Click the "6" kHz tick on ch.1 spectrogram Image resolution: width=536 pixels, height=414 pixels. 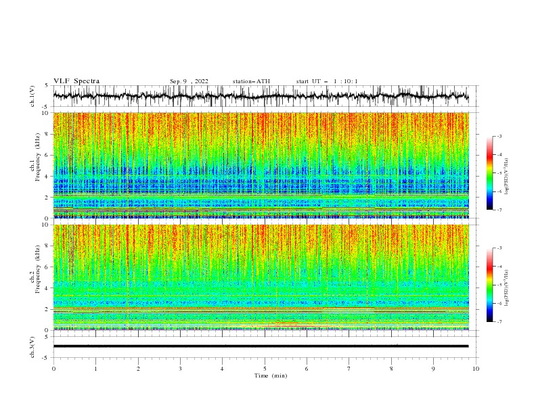point(47,155)
